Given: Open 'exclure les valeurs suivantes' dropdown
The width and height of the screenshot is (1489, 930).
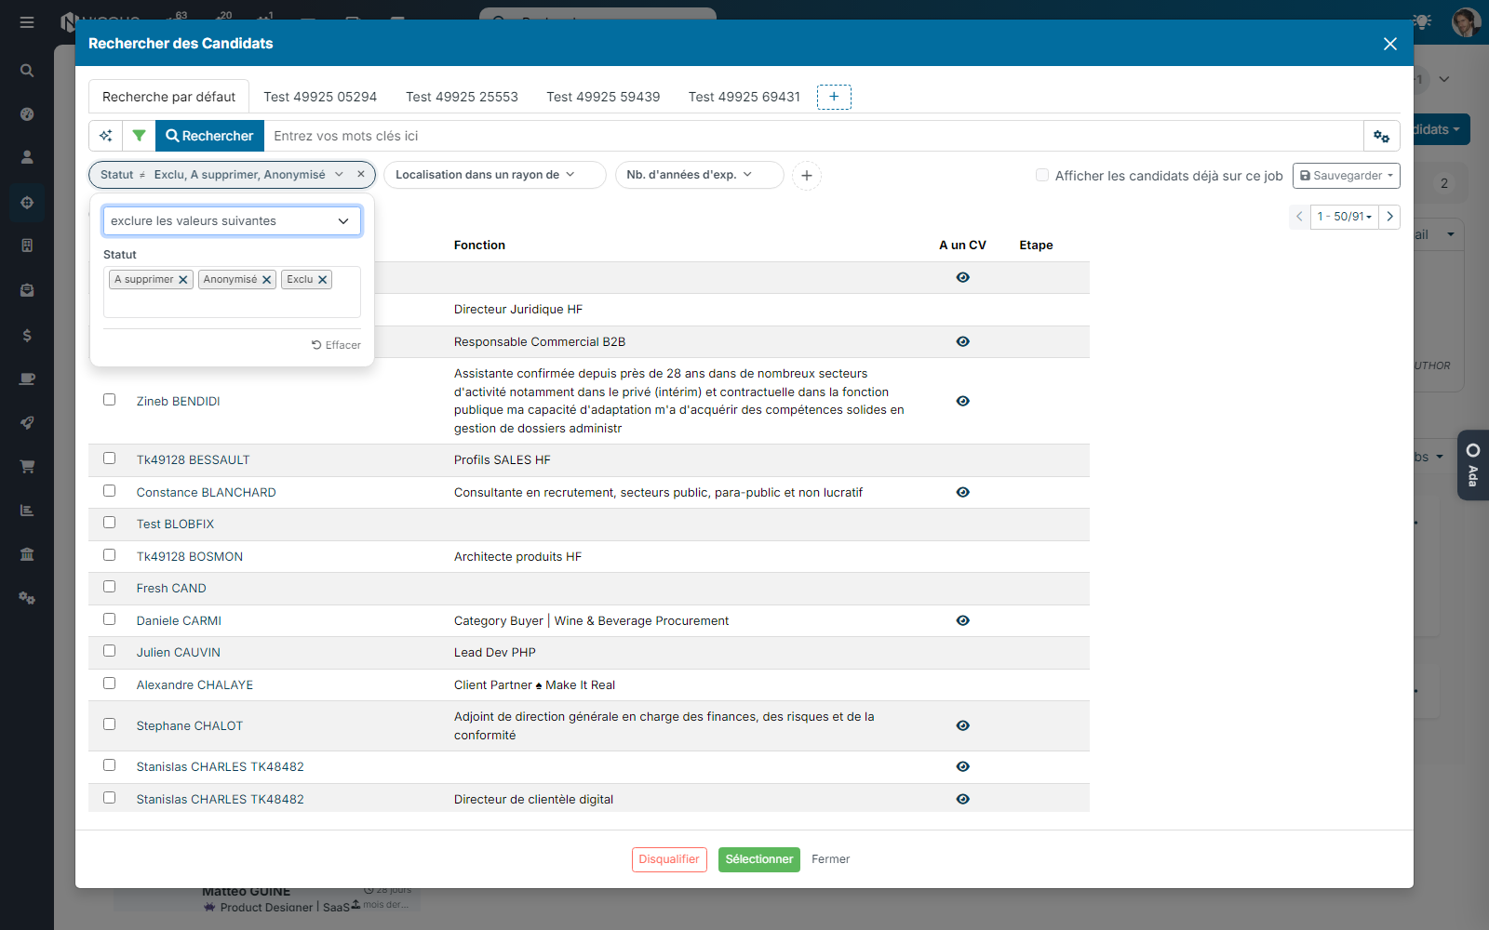Looking at the screenshot, I should click(232, 220).
